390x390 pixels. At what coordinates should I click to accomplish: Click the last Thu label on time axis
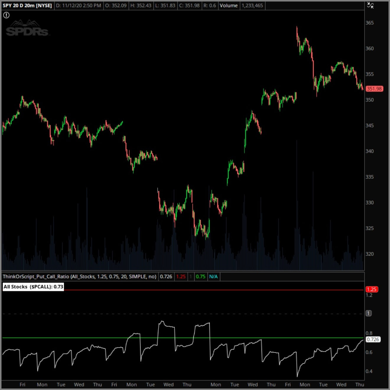(360, 384)
